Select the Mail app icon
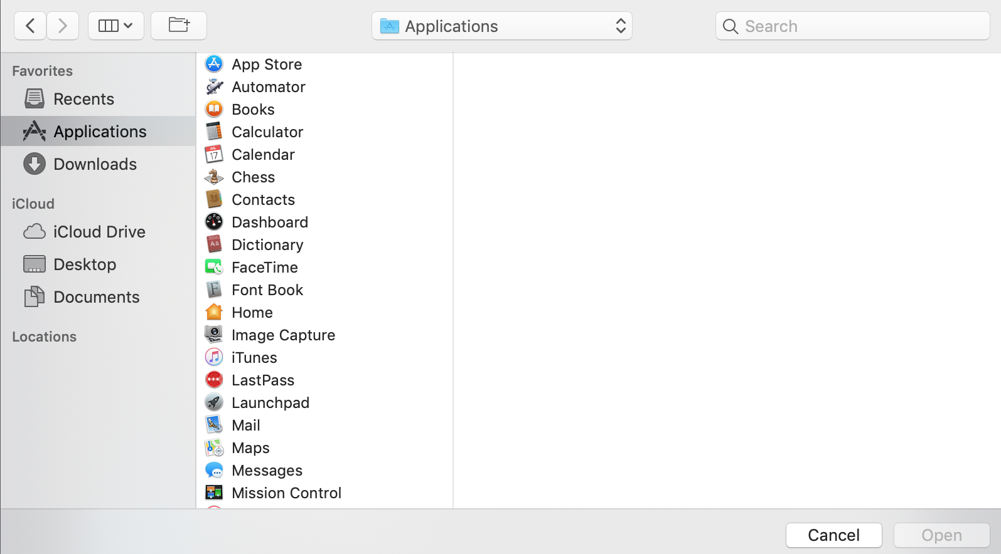Screen dimensions: 1001x554 (x=214, y=425)
